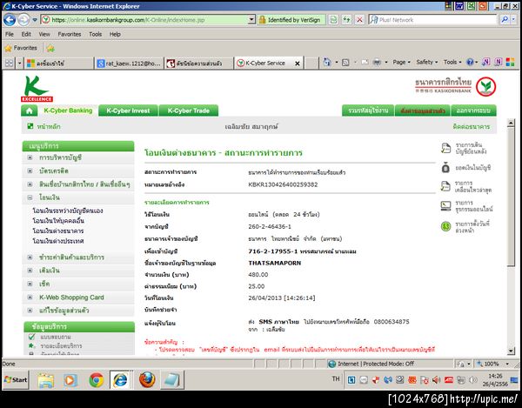Screen dimensions: 522x408
Task: Open โอนเงินให้บุคคลอื่น transfer link
Action: pos(58,221)
